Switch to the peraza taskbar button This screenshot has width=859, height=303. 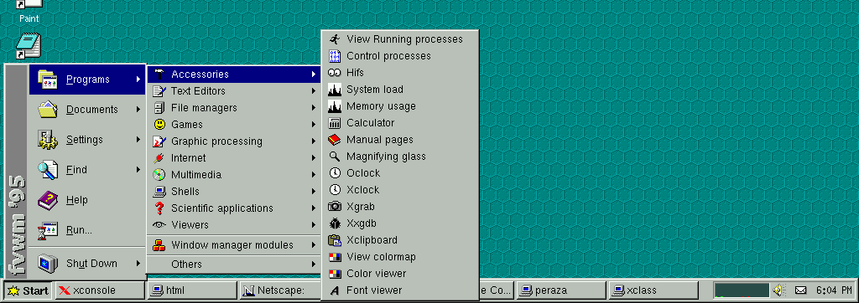point(561,290)
